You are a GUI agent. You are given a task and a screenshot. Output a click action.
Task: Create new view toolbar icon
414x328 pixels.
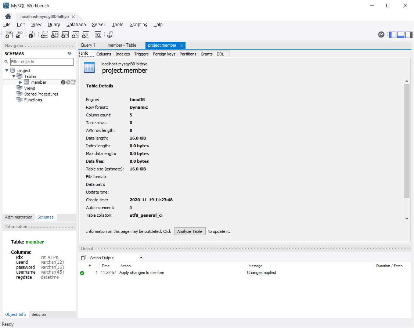(x=65, y=35)
